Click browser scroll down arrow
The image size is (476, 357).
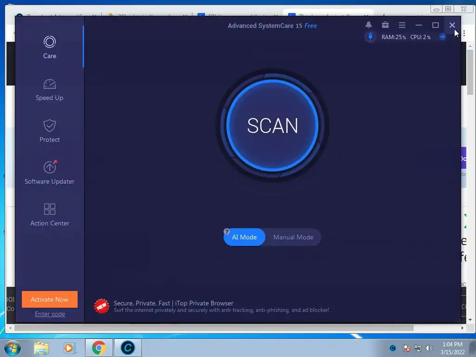point(470,320)
